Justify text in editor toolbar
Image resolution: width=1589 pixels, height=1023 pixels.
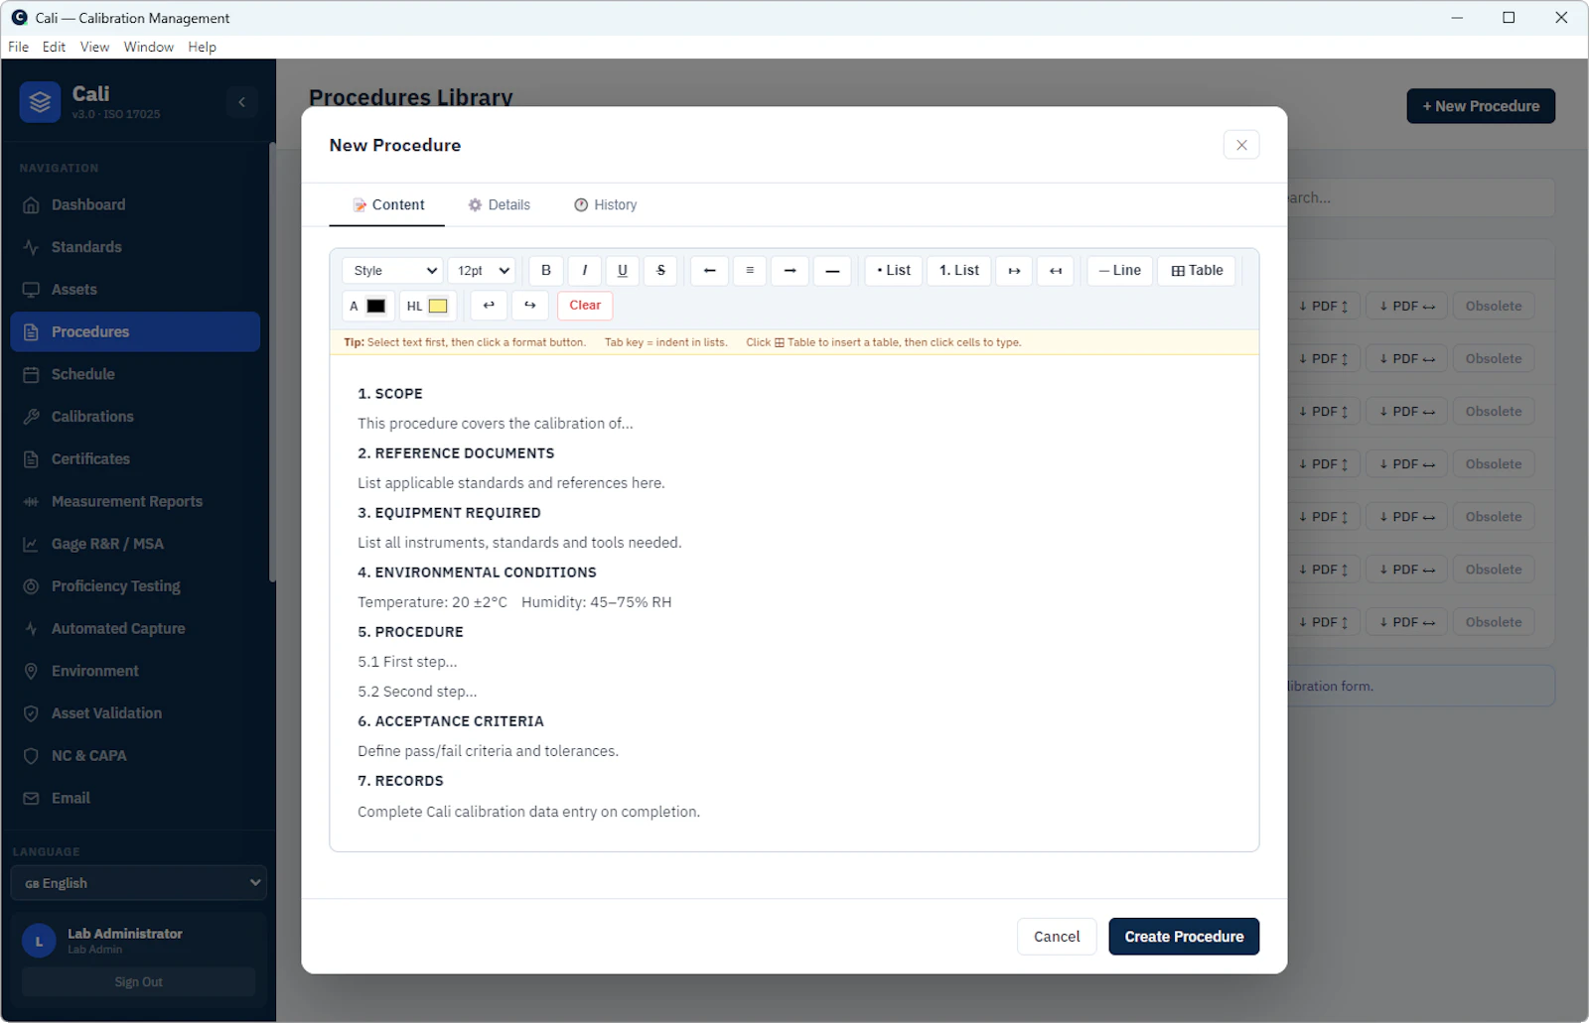pos(832,271)
